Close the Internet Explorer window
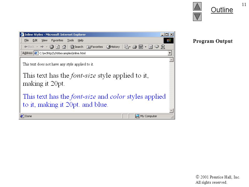Viewport: 249px width, 187px height. click(x=171, y=35)
